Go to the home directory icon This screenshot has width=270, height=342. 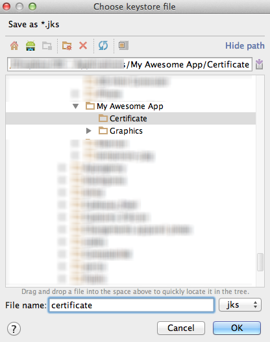point(14,46)
